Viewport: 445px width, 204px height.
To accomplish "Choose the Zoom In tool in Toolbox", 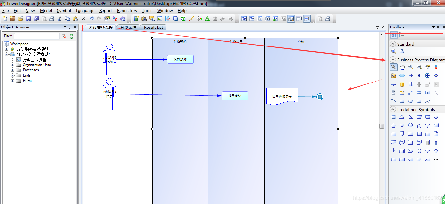I will click(x=411, y=67).
